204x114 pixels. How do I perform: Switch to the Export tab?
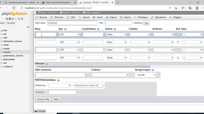111,17
